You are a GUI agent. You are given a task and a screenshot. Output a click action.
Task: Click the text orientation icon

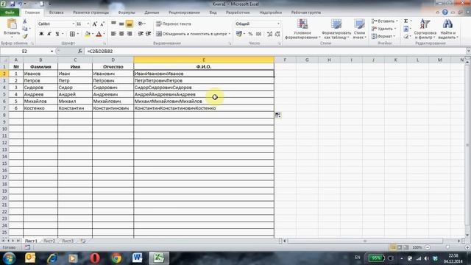pos(141,24)
